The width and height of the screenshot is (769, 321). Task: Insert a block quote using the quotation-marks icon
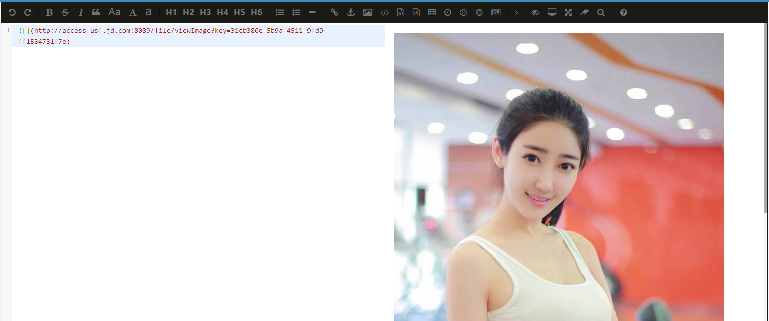click(96, 12)
